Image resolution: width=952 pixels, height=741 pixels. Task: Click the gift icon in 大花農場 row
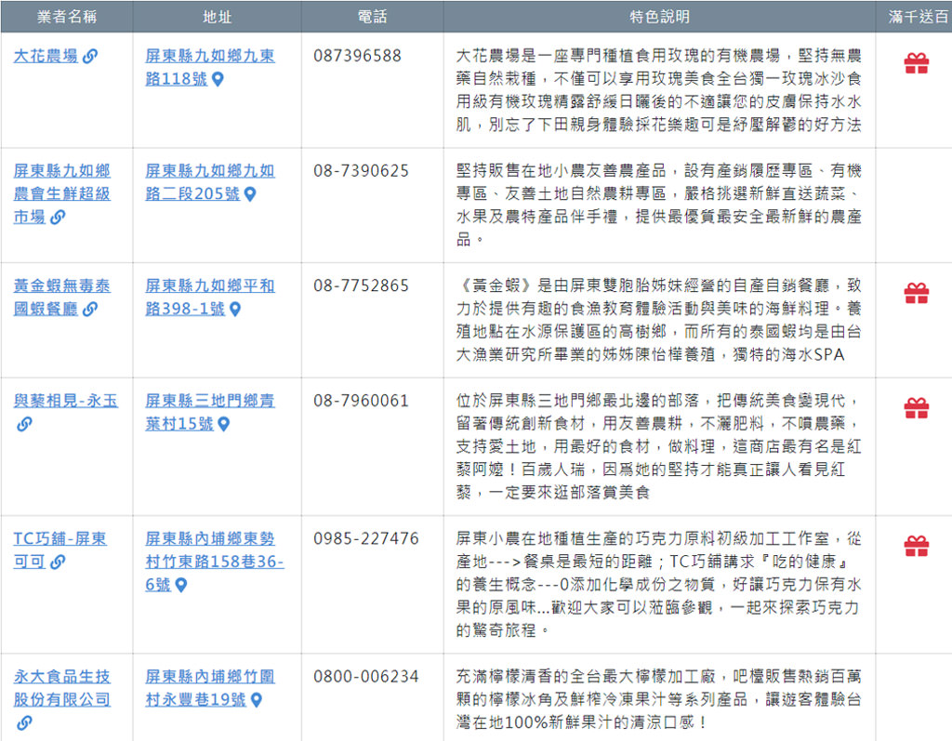coord(916,64)
